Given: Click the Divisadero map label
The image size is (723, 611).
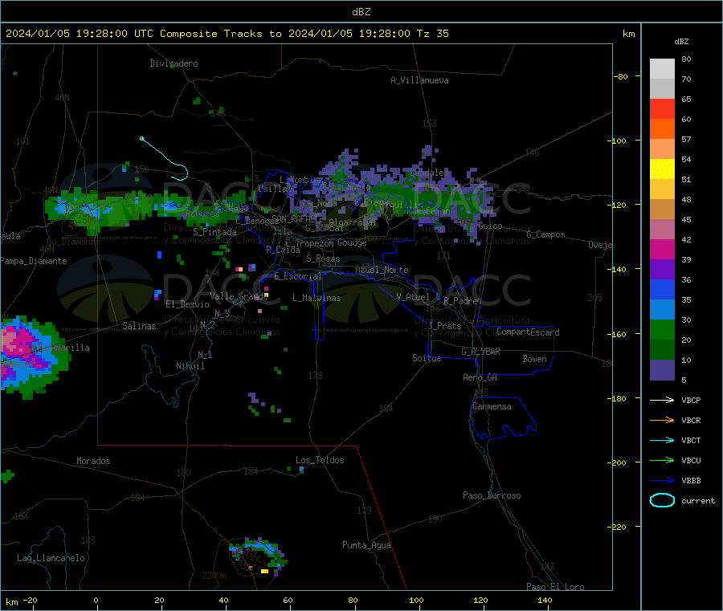Looking at the screenshot, I should [174, 63].
